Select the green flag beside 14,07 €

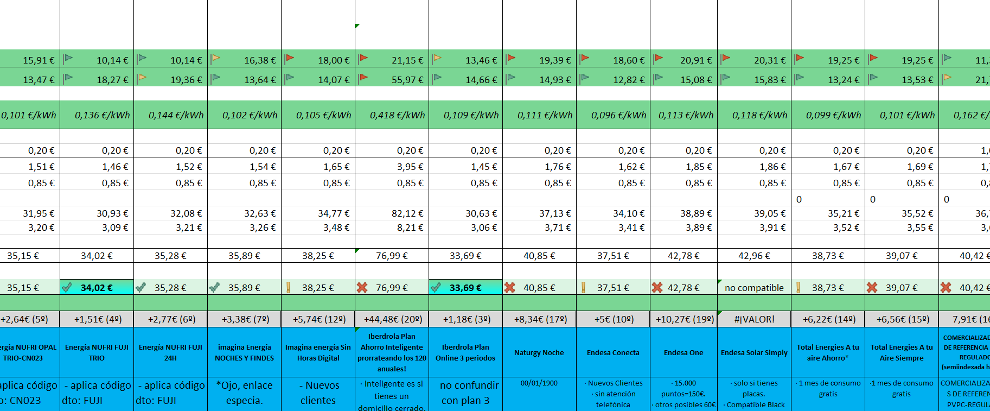[290, 78]
